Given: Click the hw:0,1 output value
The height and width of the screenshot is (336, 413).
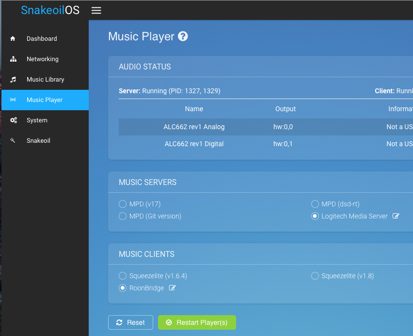Looking at the screenshot, I should point(283,144).
